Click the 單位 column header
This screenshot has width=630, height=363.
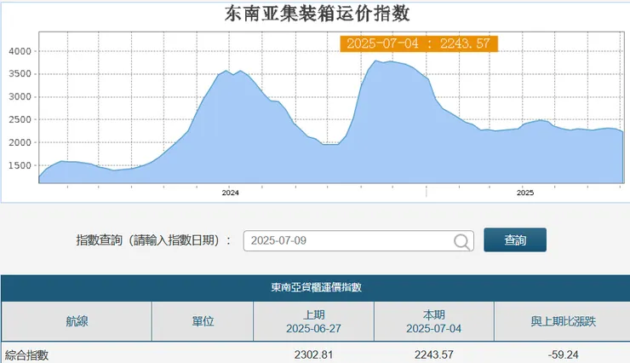click(x=203, y=321)
